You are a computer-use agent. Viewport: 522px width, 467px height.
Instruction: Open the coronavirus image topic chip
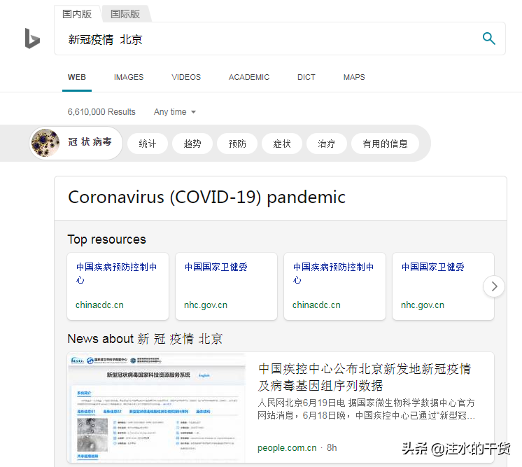(76, 143)
